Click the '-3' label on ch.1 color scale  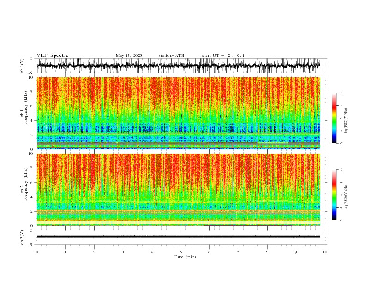(x=341, y=93)
